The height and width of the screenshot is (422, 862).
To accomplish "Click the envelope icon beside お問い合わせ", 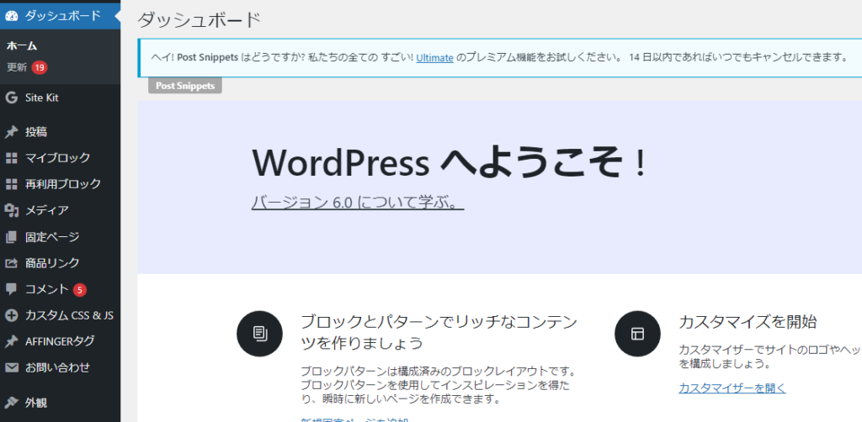I will click(x=12, y=367).
